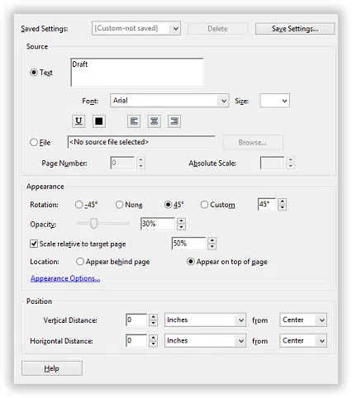Click the Save Settings button
Viewport: 352px width, 398px height.
(295, 29)
